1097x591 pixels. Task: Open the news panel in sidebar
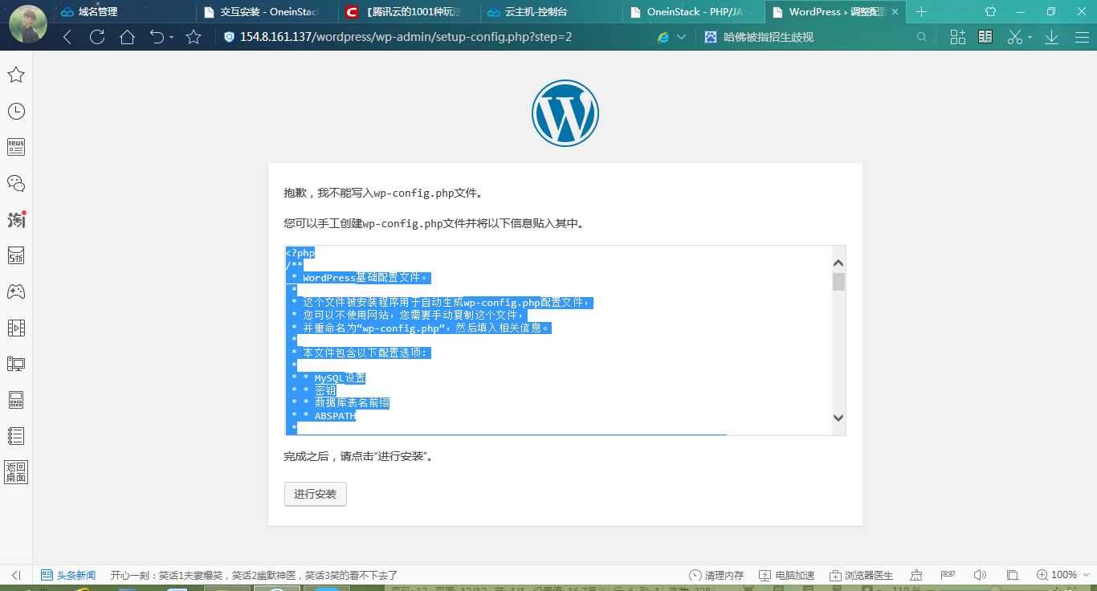pos(15,147)
